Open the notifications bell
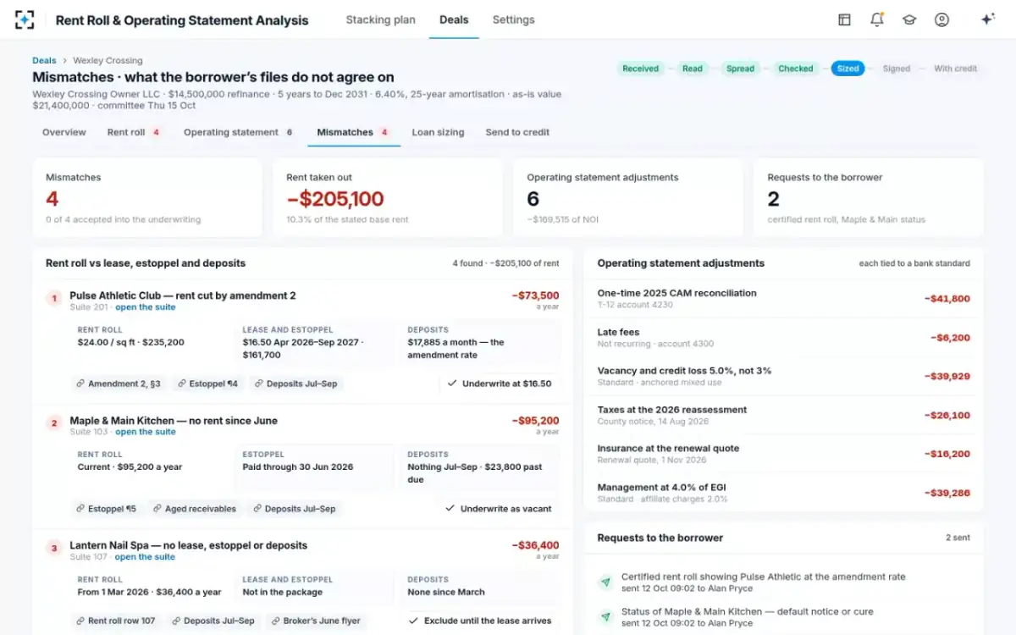The height and width of the screenshot is (635, 1016). click(x=876, y=19)
